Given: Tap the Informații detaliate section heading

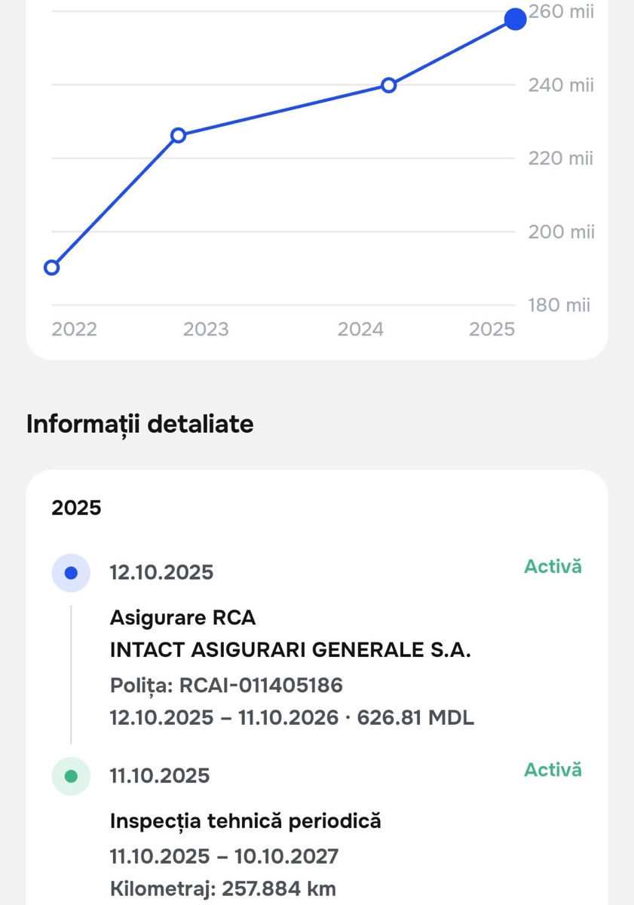Looking at the screenshot, I should point(140,425).
